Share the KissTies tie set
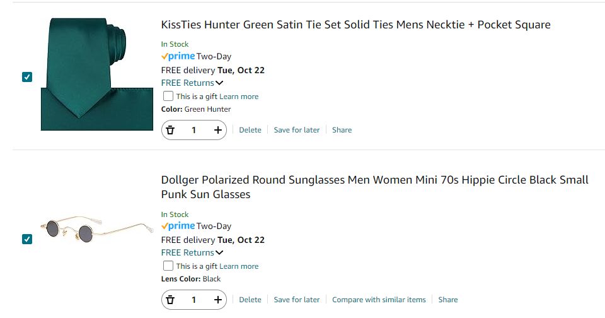The image size is (605, 318). point(342,130)
